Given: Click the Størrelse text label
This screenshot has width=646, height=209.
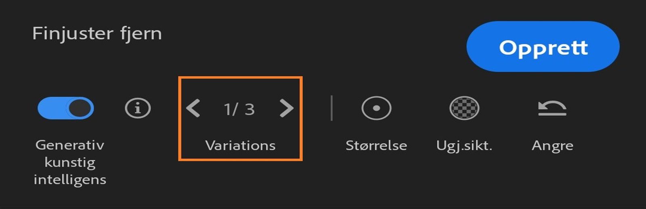Looking at the screenshot, I should 376,145.
